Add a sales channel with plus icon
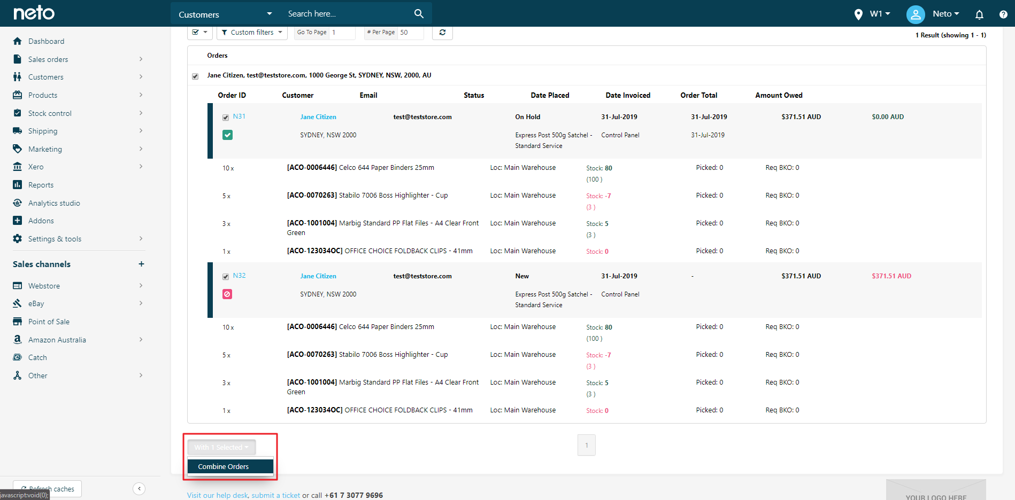The height and width of the screenshot is (500, 1015). coord(141,264)
